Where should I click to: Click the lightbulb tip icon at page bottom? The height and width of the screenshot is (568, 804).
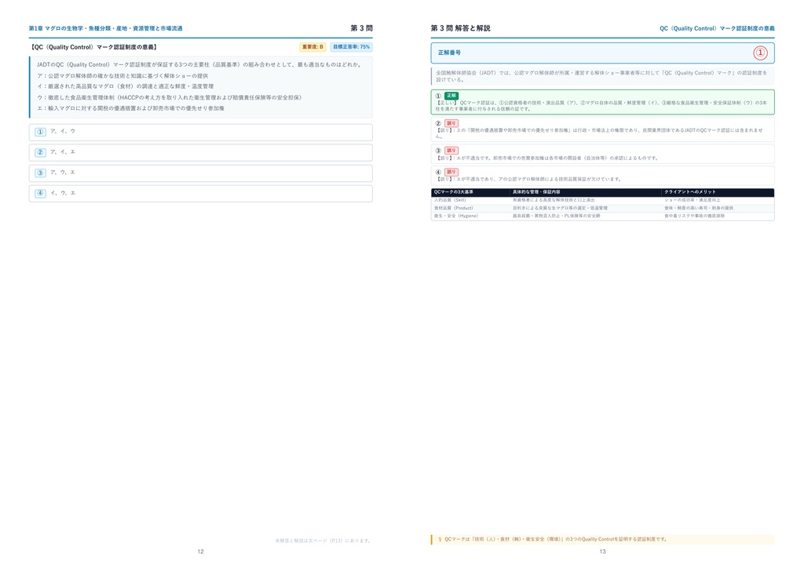[x=440, y=539]
